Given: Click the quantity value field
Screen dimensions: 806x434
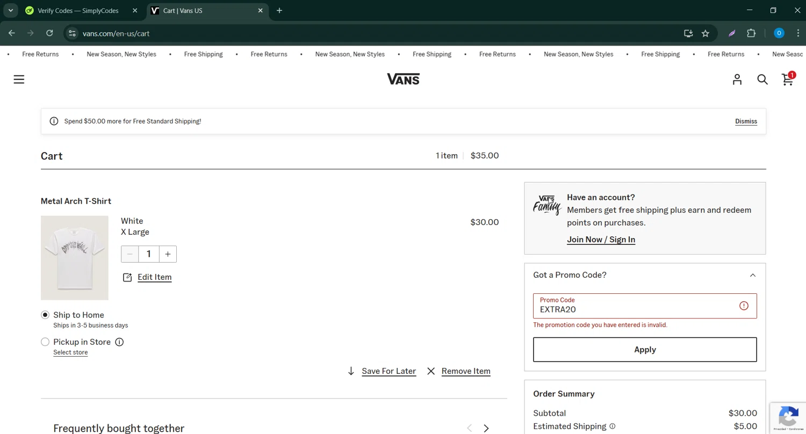Looking at the screenshot, I should click(149, 254).
